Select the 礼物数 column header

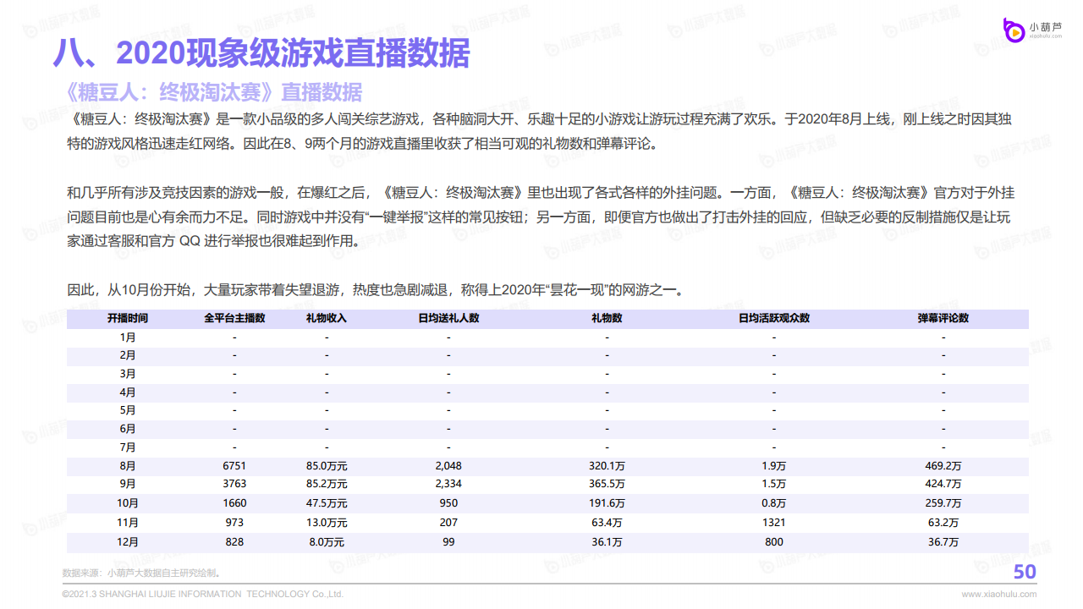[x=607, y=319]
